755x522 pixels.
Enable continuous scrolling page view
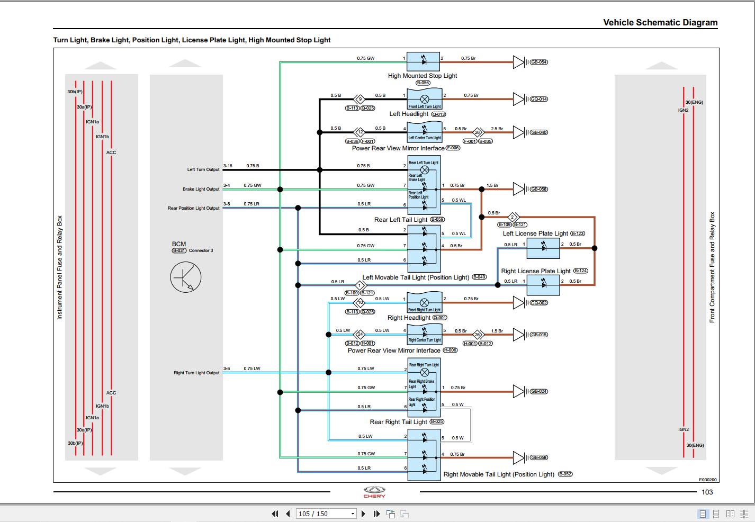(x=715, y=513)
